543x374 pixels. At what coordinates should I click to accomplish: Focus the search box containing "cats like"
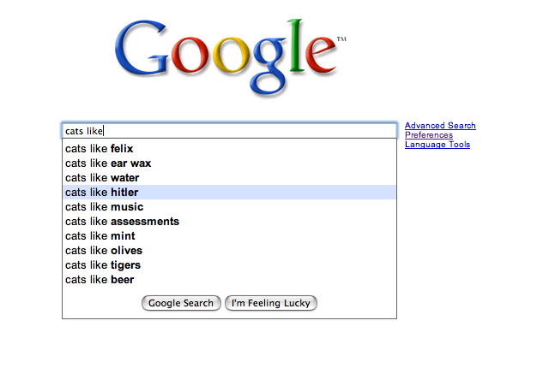pyautogui.click(x=230, y=131)
